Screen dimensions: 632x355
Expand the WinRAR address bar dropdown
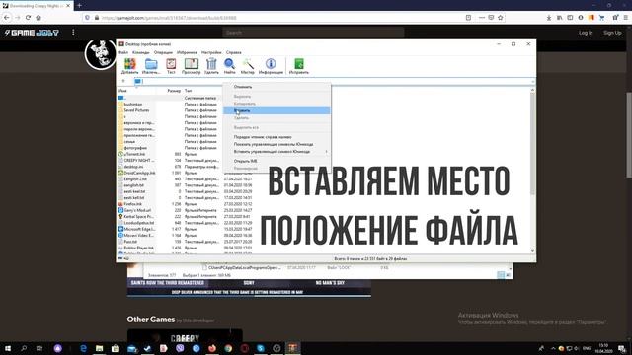point(532,81)
